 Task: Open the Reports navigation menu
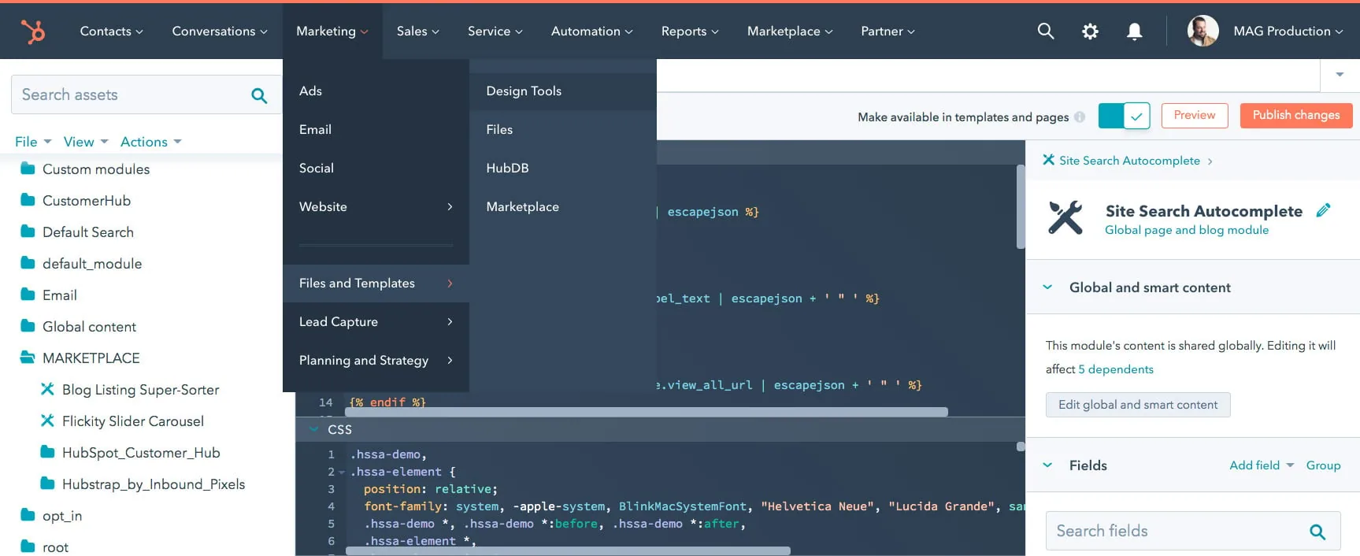pos(690,32)
